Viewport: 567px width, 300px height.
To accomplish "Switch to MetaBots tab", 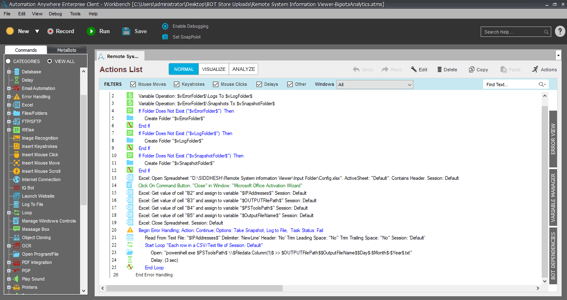I will tap(67, 50).
